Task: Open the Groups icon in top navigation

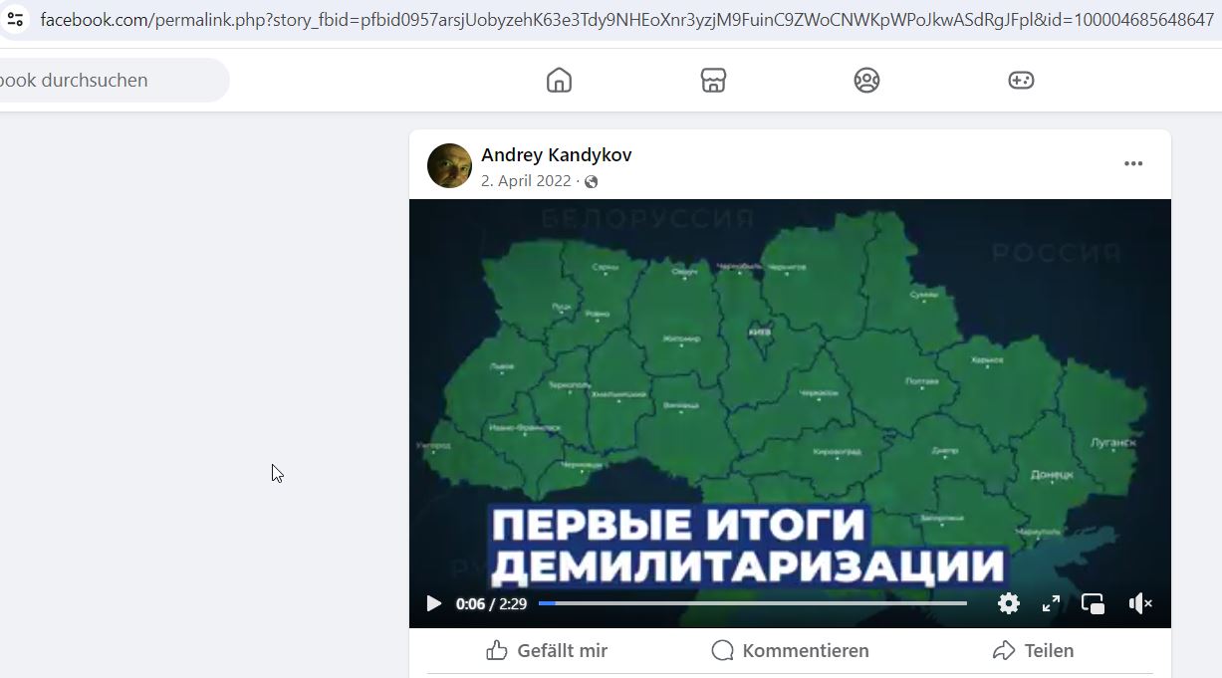Action: [x=866, y=81]
